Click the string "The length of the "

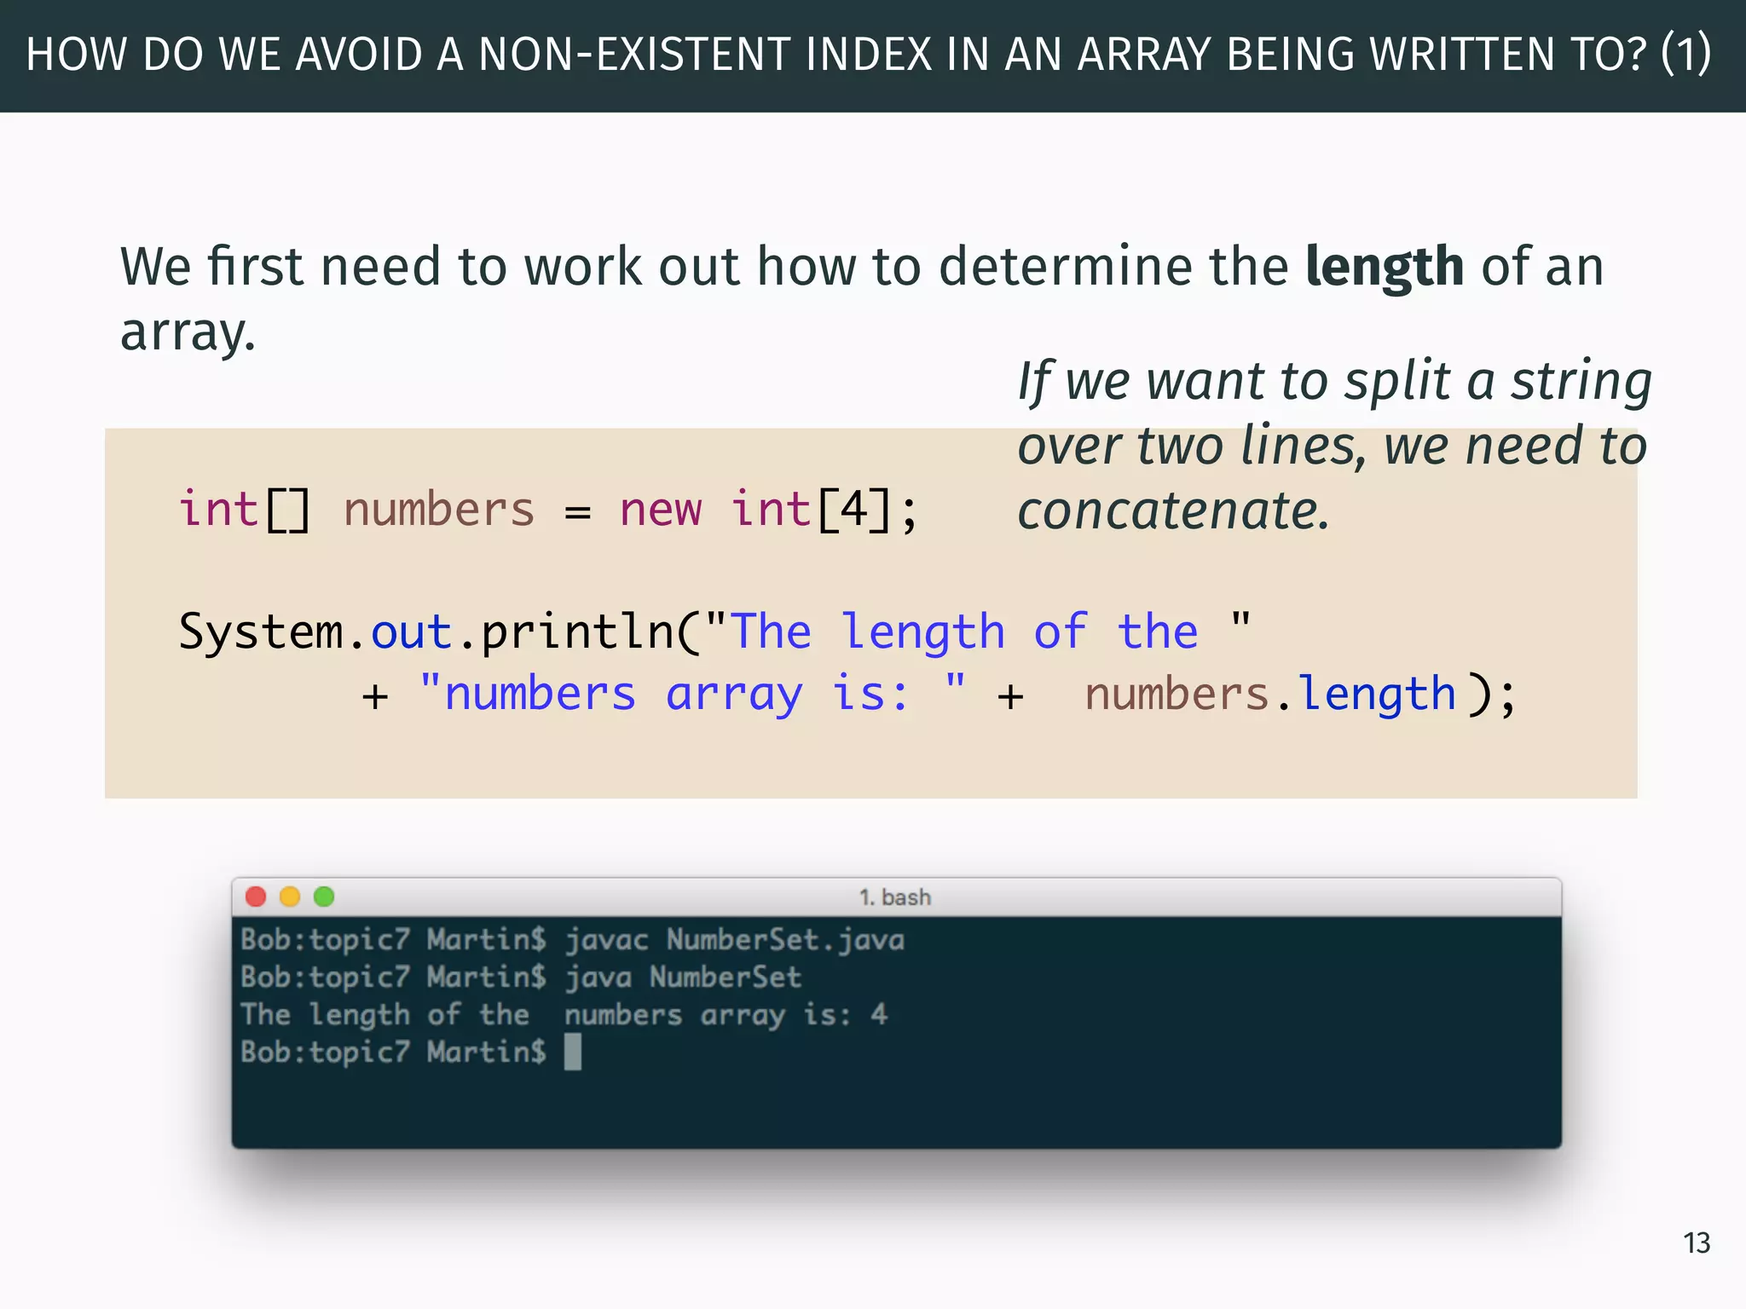click(x=978, y=632)
